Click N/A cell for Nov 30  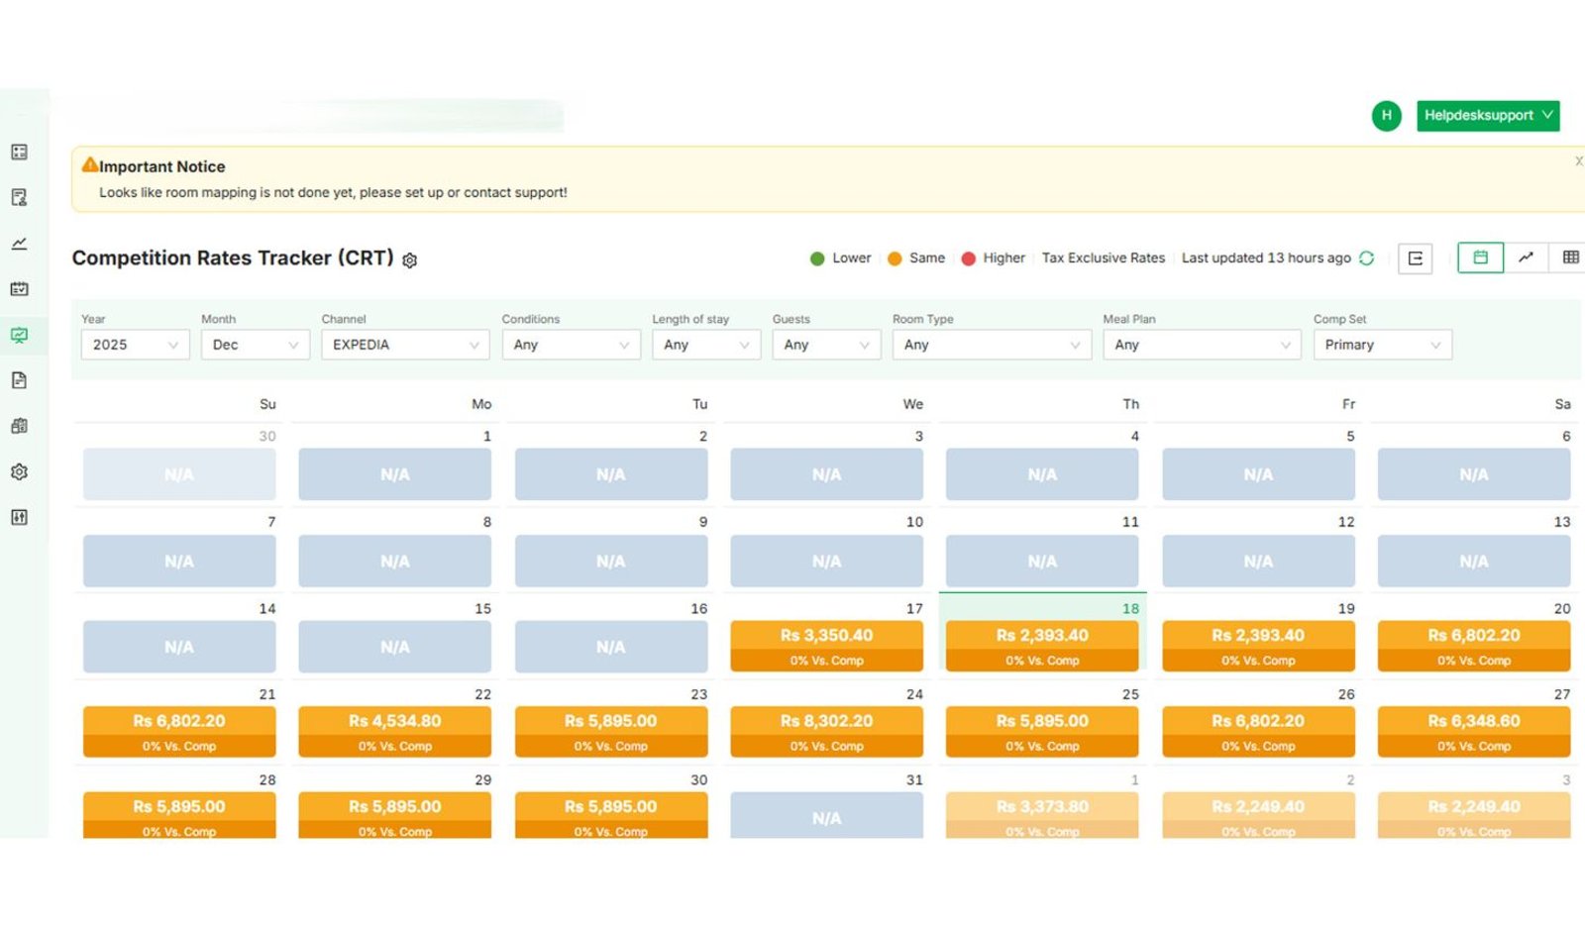pyautogui.click(x=179, y=474)
